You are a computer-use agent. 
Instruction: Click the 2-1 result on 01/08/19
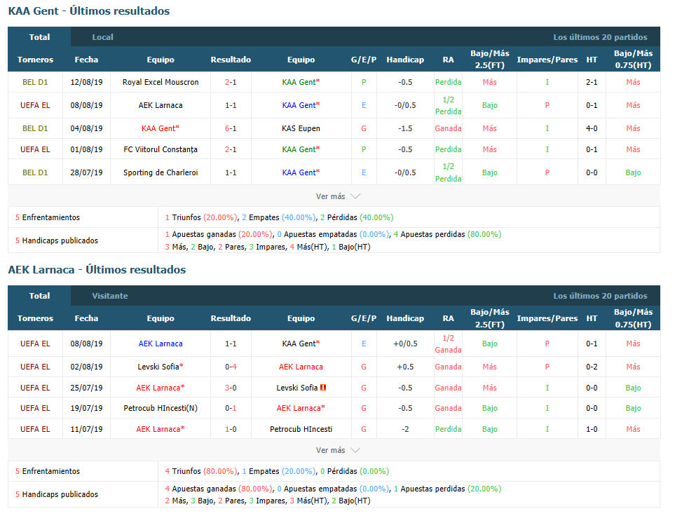coord(231,149)
